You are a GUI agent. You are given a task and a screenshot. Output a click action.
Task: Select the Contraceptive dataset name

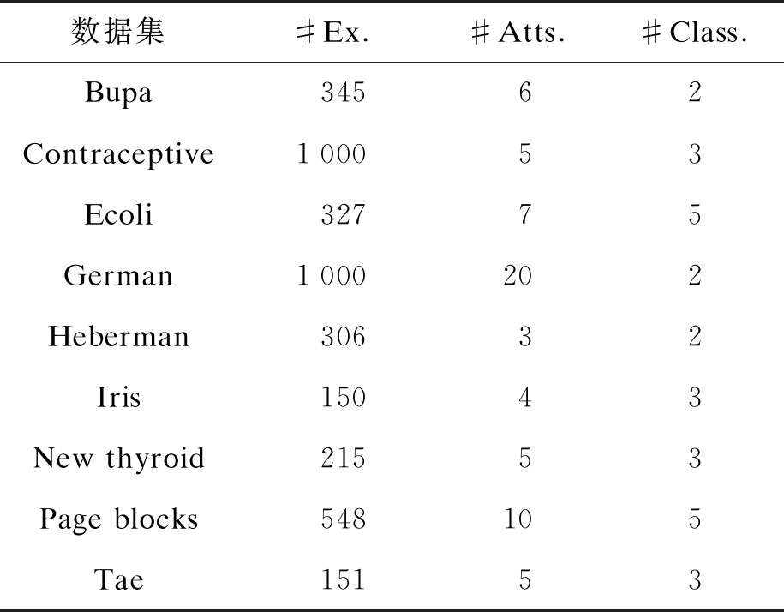118,154
